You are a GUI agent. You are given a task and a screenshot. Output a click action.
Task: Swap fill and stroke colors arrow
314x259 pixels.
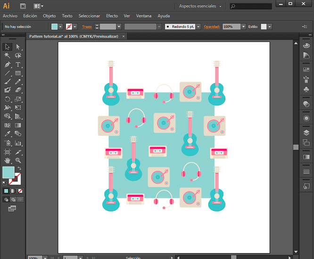click(19, 168)
